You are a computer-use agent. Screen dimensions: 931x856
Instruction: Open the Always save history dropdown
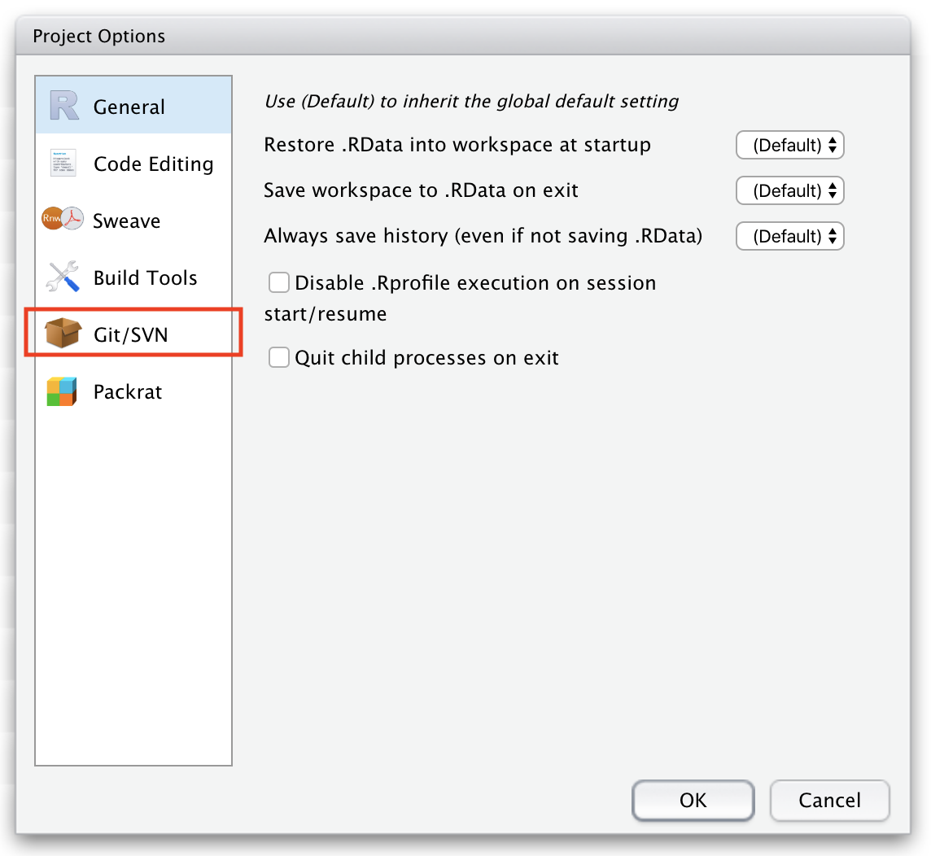pyautogui.click(x=789, y=237)
